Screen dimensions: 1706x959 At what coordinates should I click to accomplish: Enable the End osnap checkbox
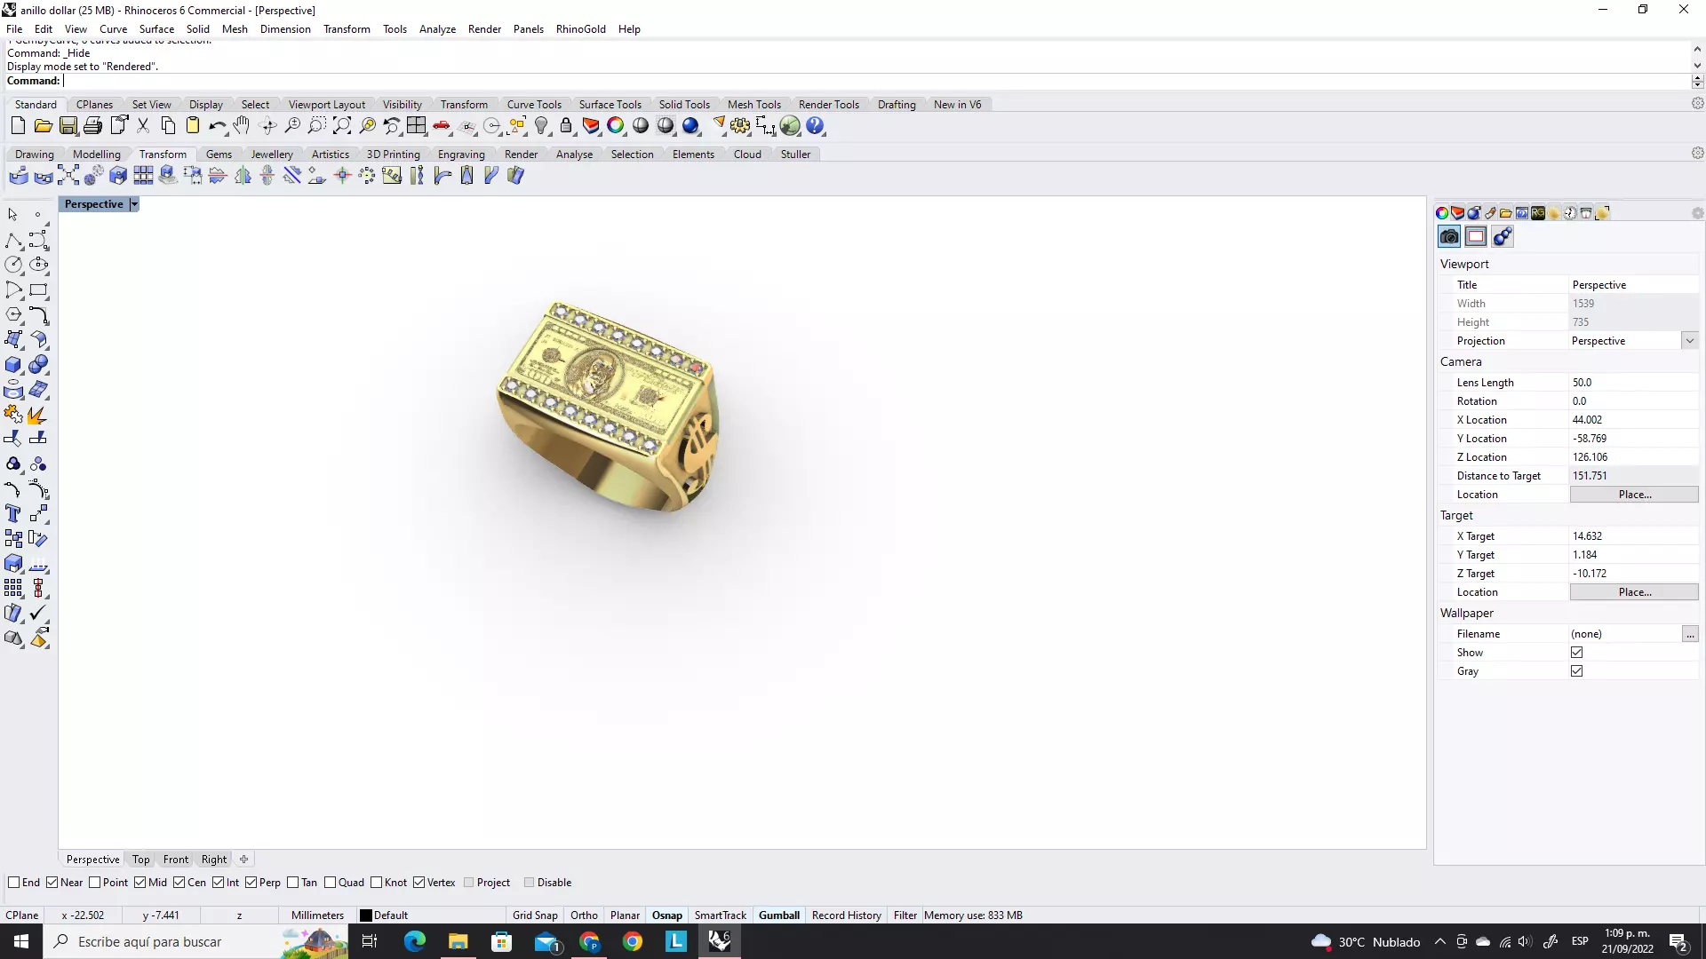14,883
